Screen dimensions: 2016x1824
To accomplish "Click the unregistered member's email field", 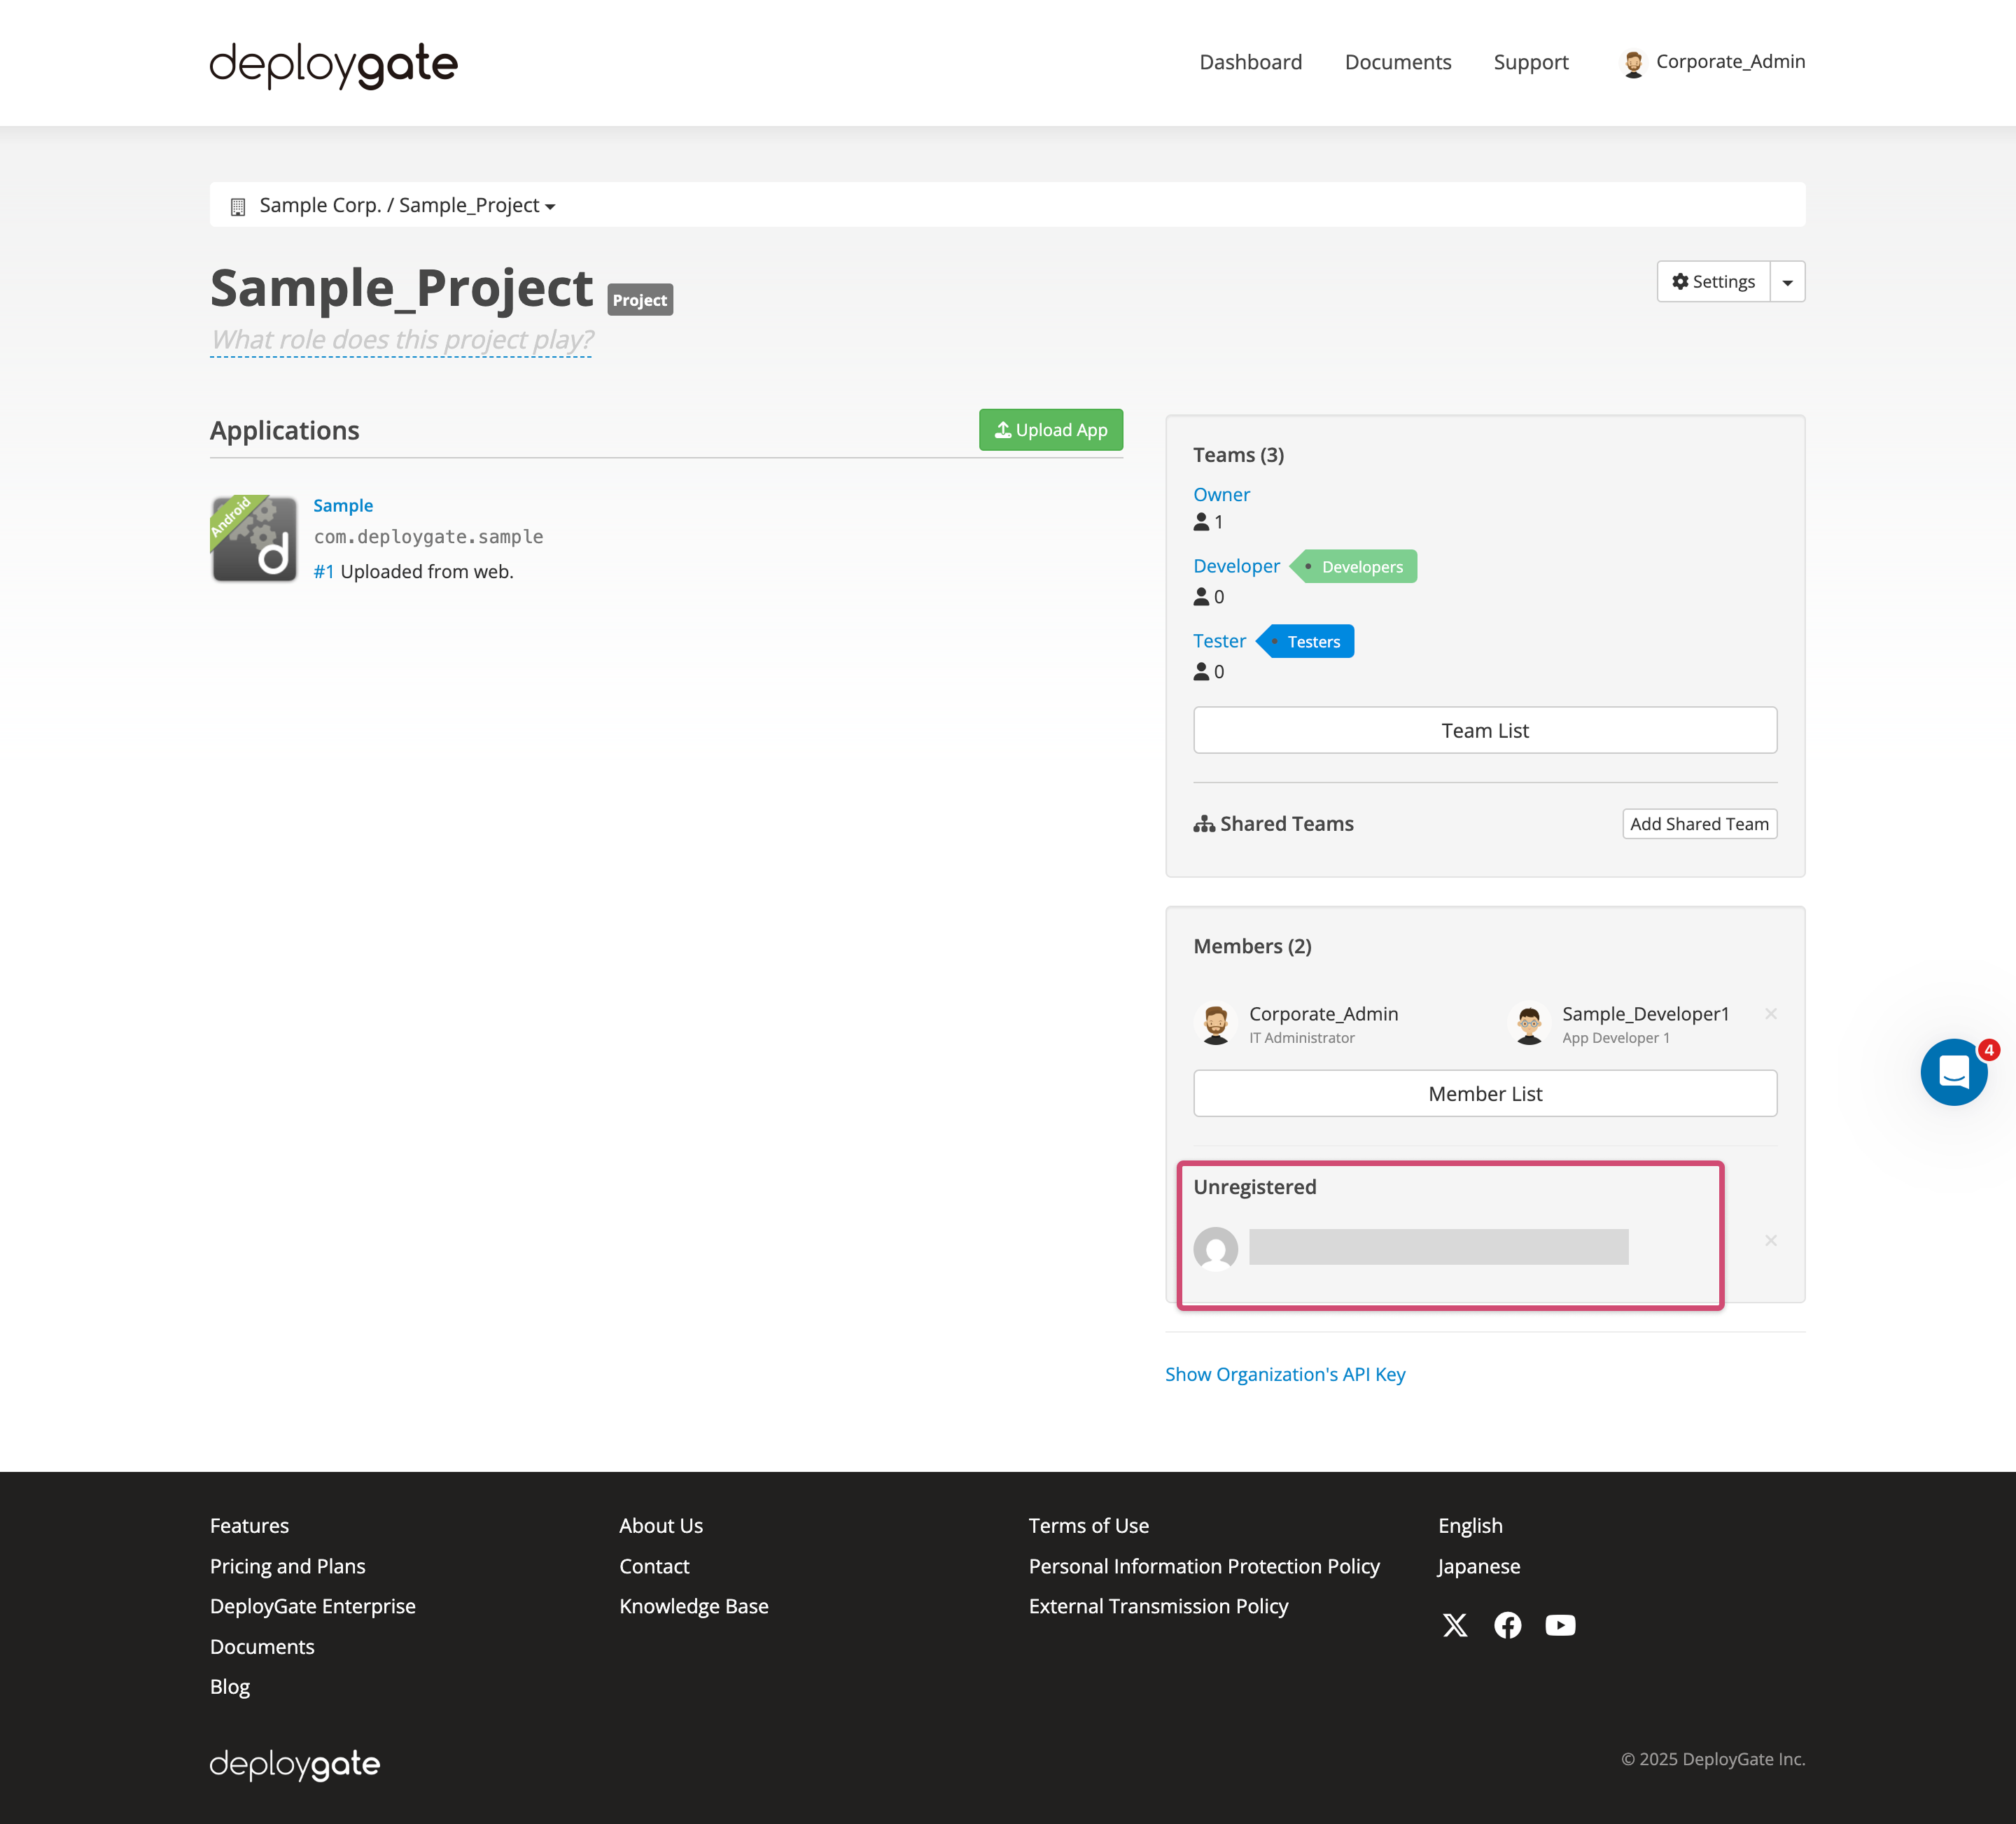I will (1437, 1247).
